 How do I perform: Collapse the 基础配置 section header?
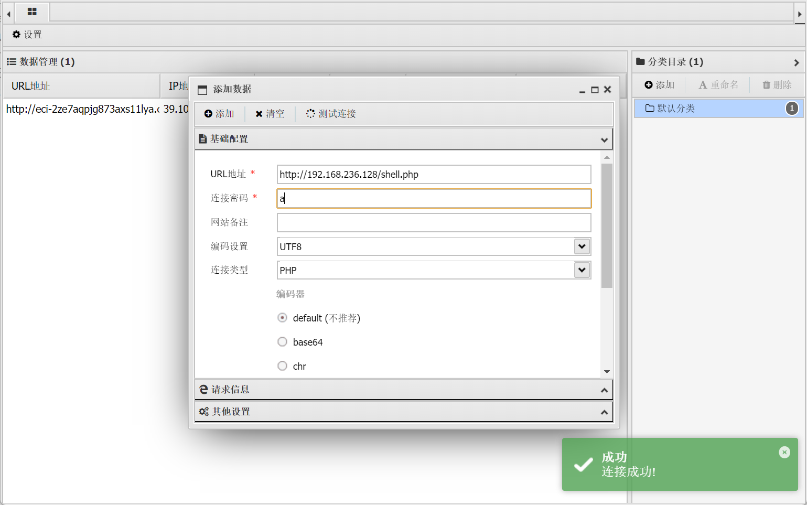(x=403, y=139)
